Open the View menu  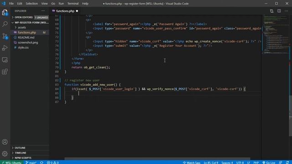point(44,4)
